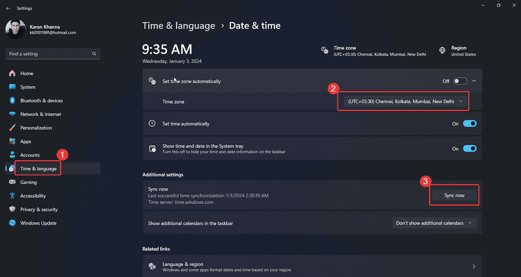Image resolution: width=521 pixels, height=277 pixels.
Task: Click the Personalization brush icon
Action: (x=12, y=128)
